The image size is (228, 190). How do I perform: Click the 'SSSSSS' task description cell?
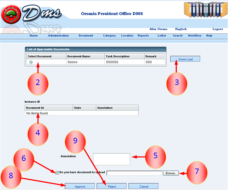124,62
